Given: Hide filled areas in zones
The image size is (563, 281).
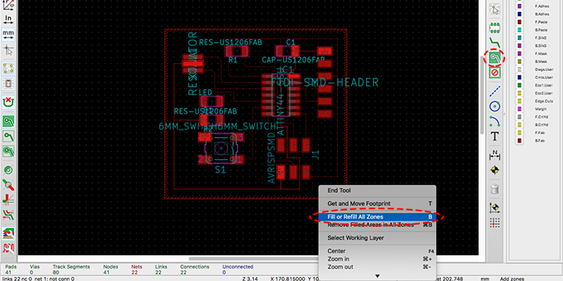Looking at the screenshot, I should pos(9,136).
